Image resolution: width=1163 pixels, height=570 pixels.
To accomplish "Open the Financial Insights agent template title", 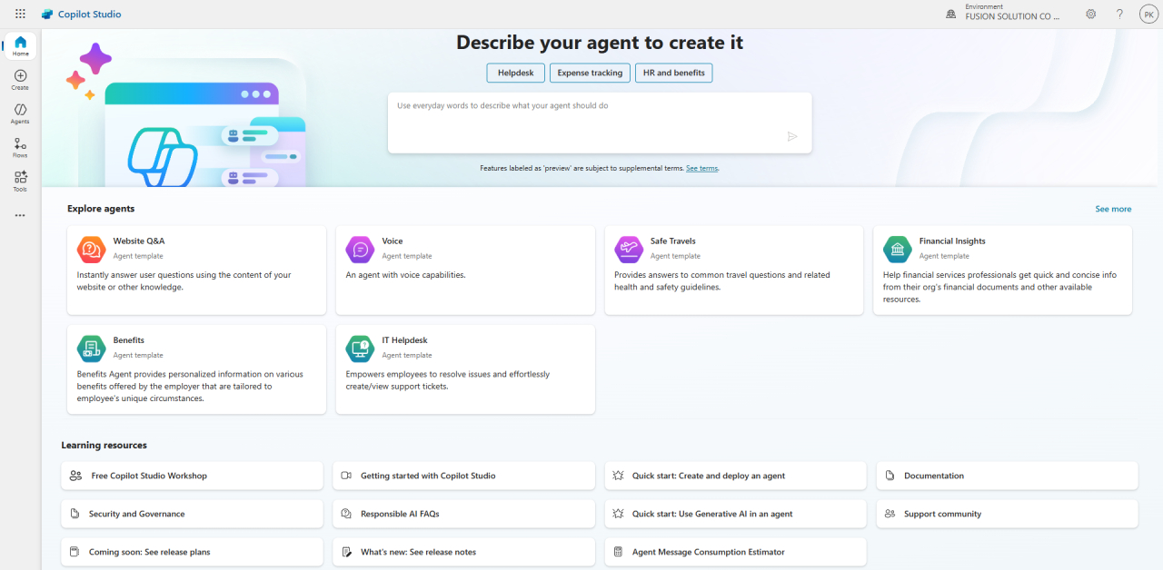I will point(952,241).
